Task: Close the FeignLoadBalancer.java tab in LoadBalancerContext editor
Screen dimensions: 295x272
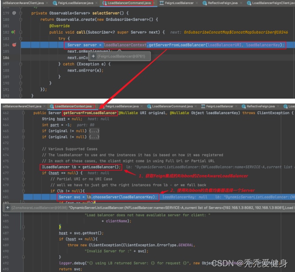Action: coord(142,106)
